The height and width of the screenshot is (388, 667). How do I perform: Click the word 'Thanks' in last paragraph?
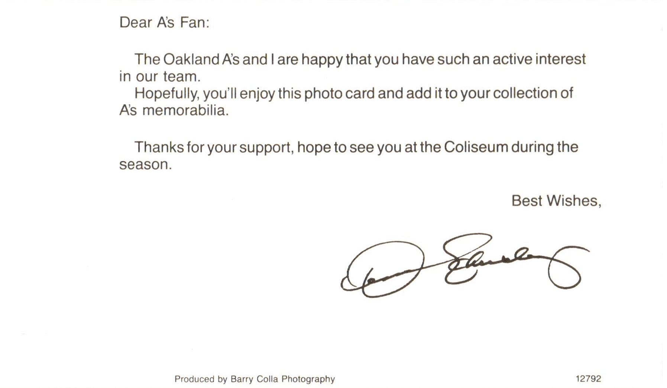159,147
